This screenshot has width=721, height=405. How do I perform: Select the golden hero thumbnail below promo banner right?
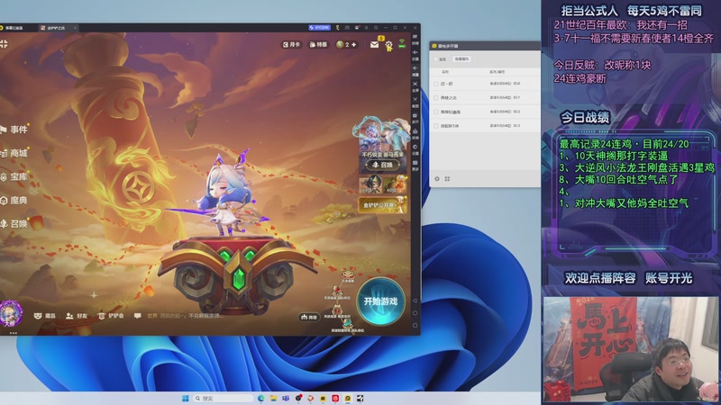[395, 184]
